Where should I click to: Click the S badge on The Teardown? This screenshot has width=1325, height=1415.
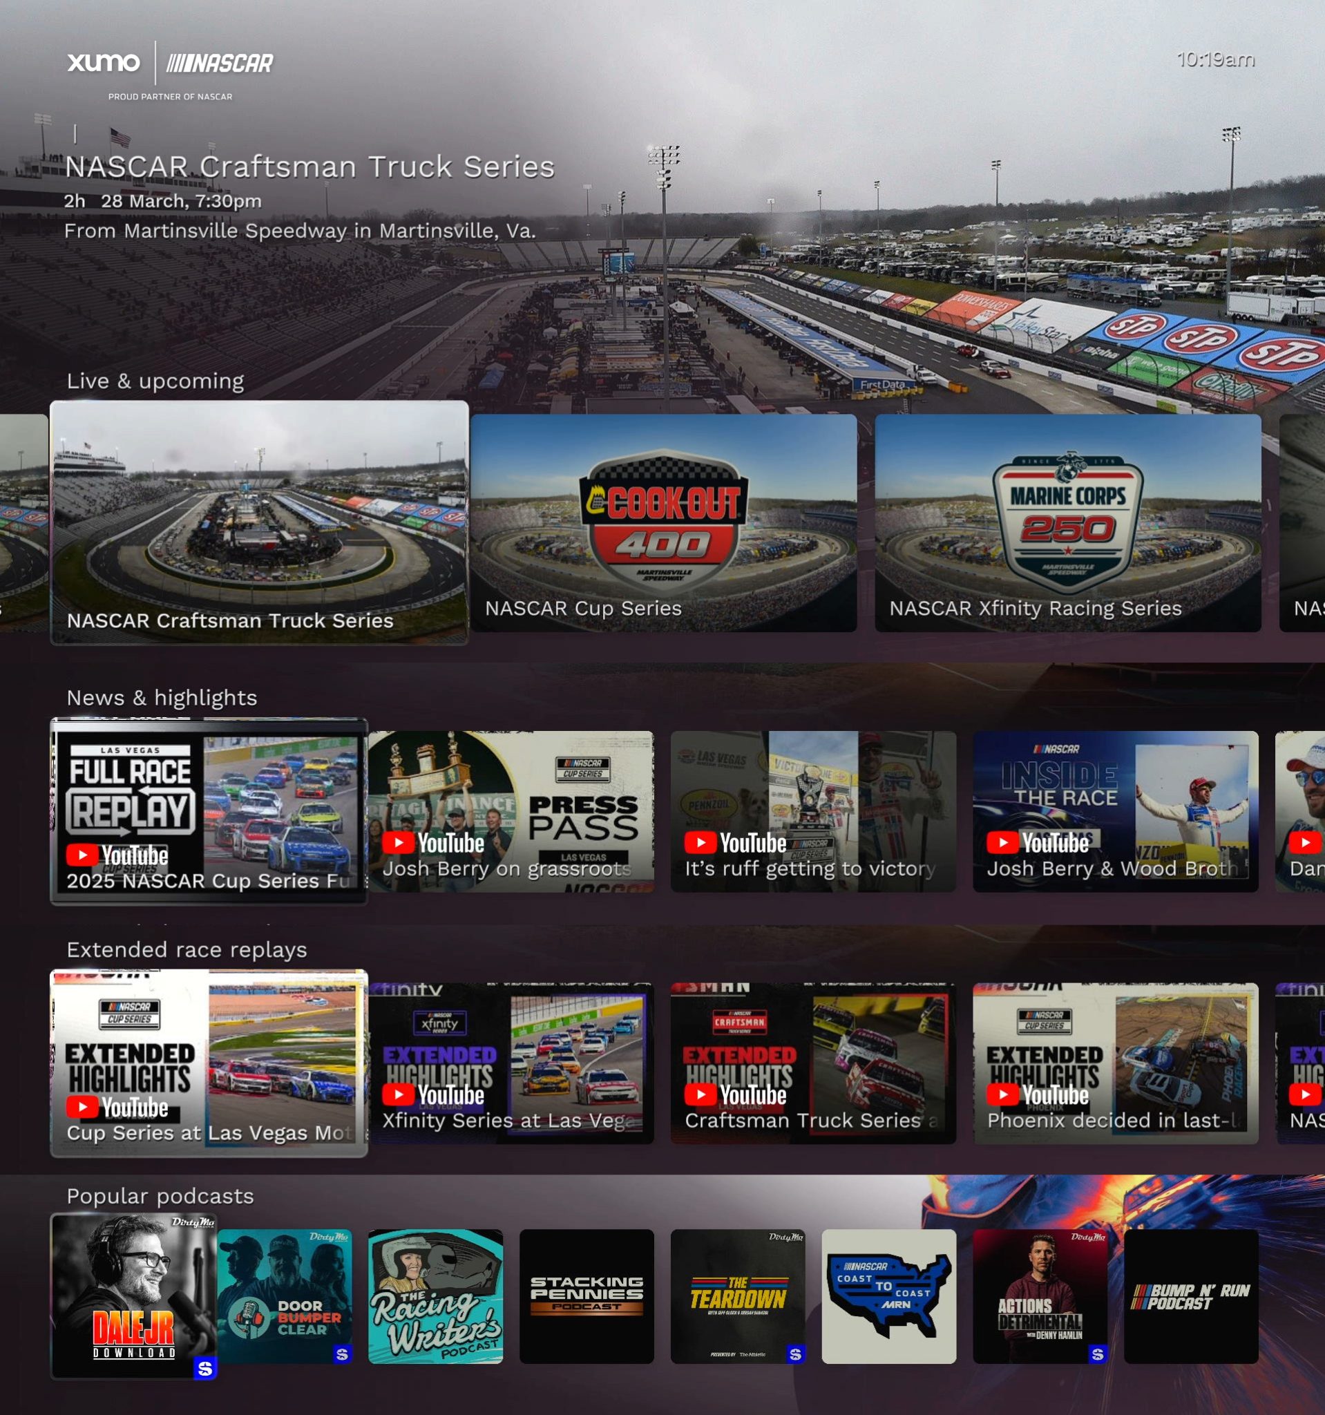point(796,1354)
